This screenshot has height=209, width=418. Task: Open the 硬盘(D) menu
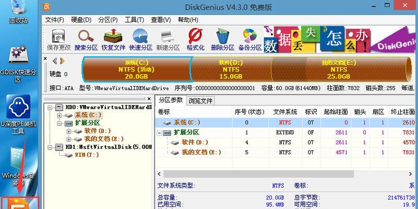81,20
